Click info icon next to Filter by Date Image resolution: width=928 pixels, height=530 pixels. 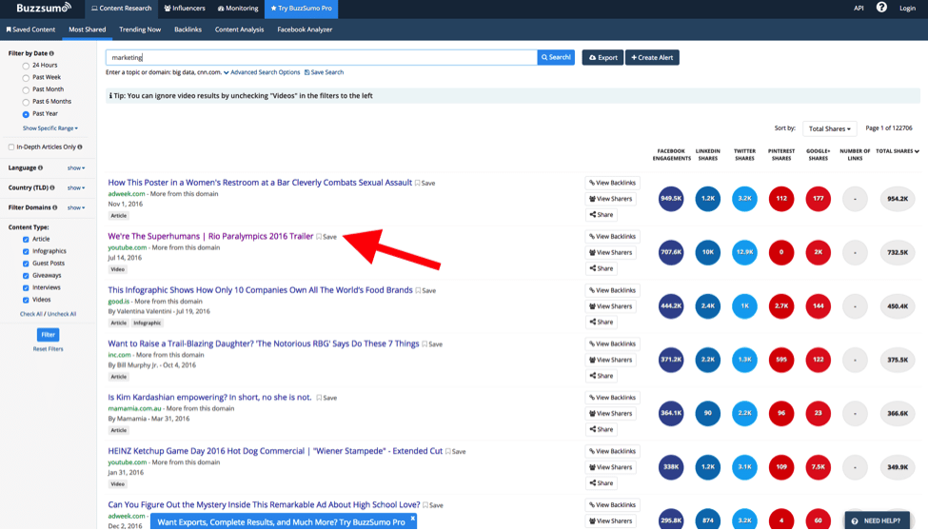pyautogui.click(x=51, y=53)
